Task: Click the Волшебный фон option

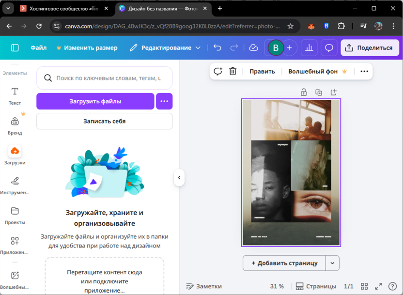Action: 314,71
